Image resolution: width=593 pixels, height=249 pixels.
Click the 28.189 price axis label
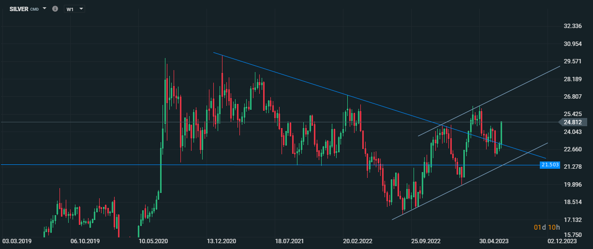tap(572, 79)
